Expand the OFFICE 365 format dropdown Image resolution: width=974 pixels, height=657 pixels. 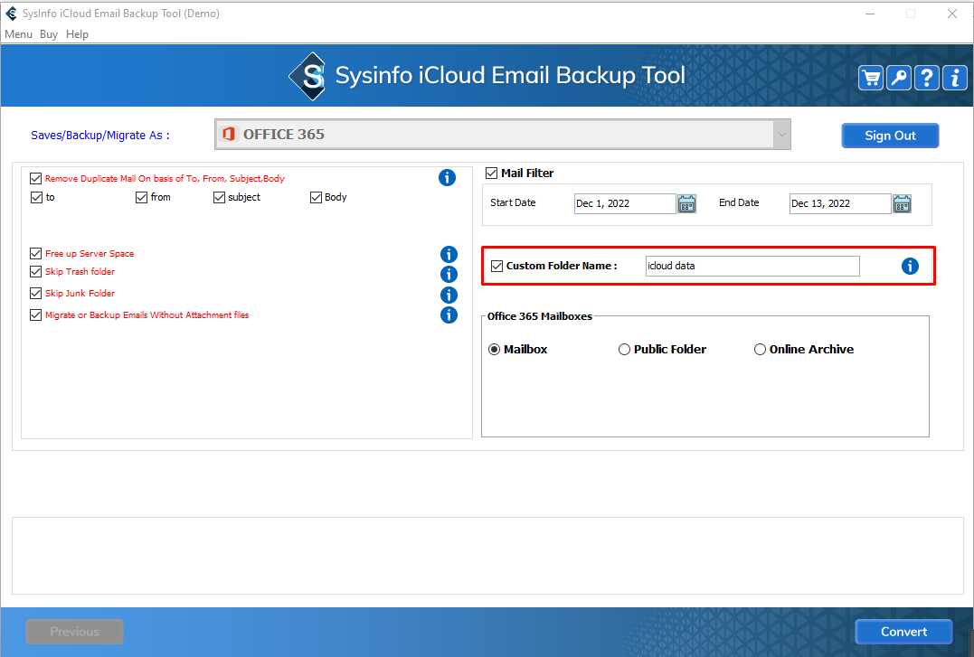pyautogui.click(x=780, y=135)
